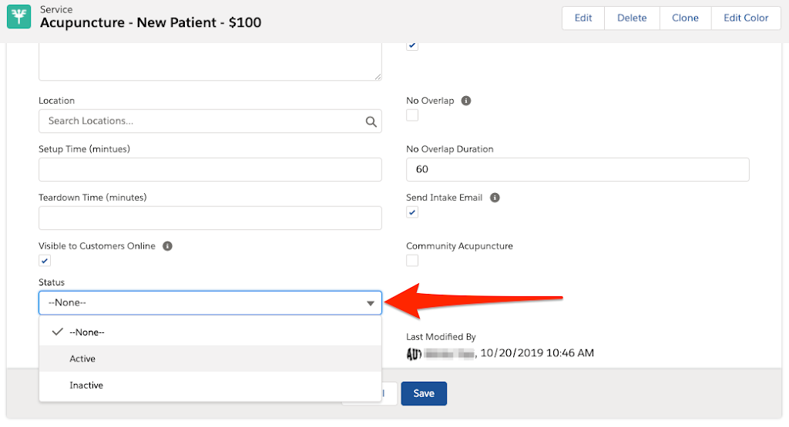Viewport: 789px width, 427px height.
Task: Enable the Community Acupuncture checkbox
Action: (x=412, y=261)
